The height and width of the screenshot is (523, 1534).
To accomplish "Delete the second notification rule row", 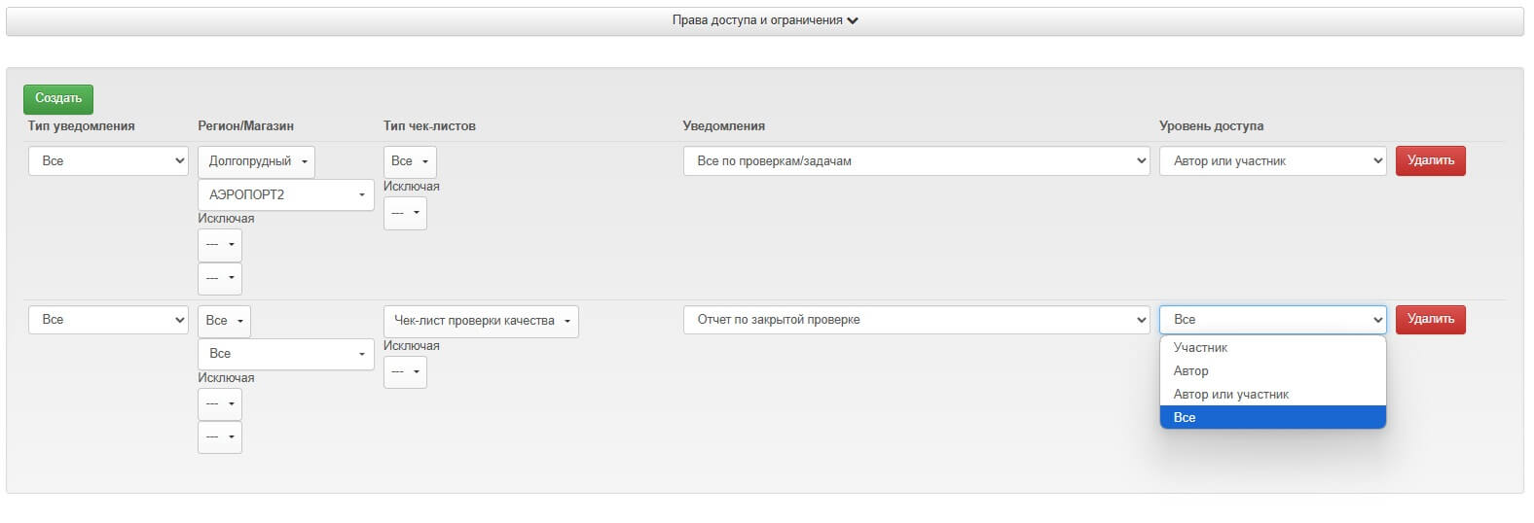I will click(1430, 319).
